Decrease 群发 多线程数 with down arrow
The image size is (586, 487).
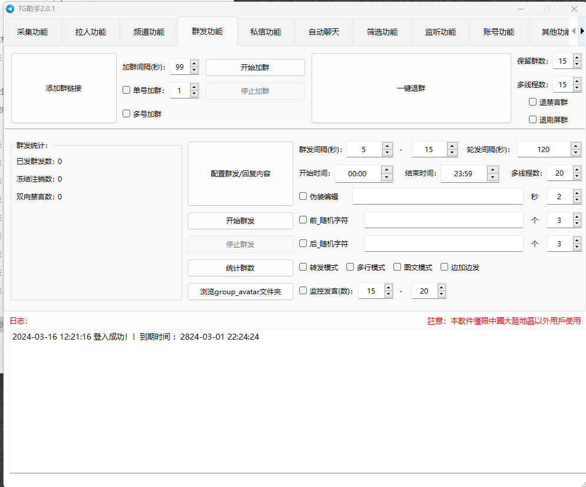coord(576,177)
